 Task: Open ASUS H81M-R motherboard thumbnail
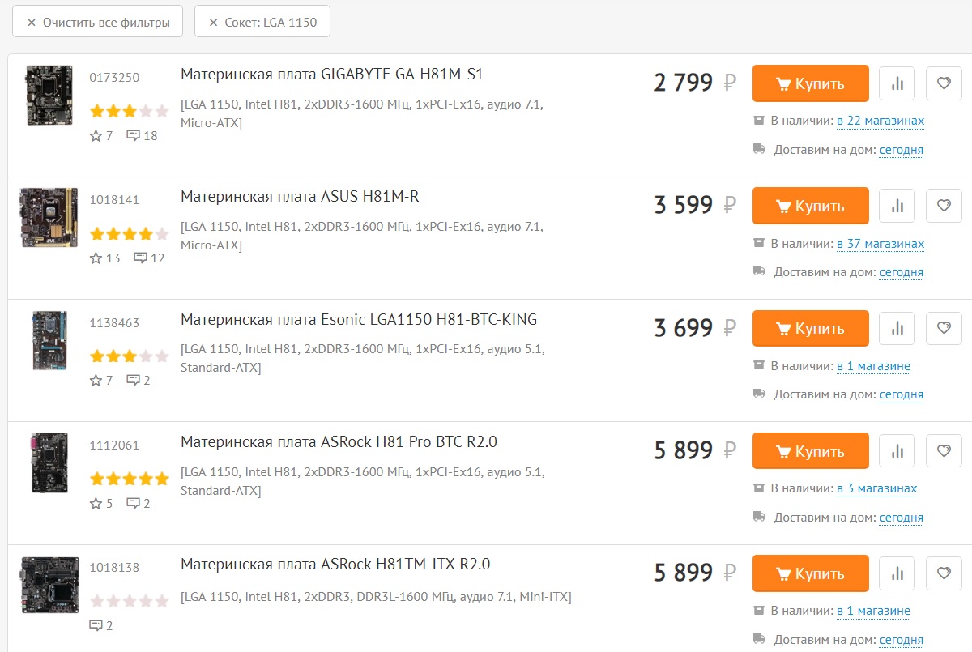(49, 218)
